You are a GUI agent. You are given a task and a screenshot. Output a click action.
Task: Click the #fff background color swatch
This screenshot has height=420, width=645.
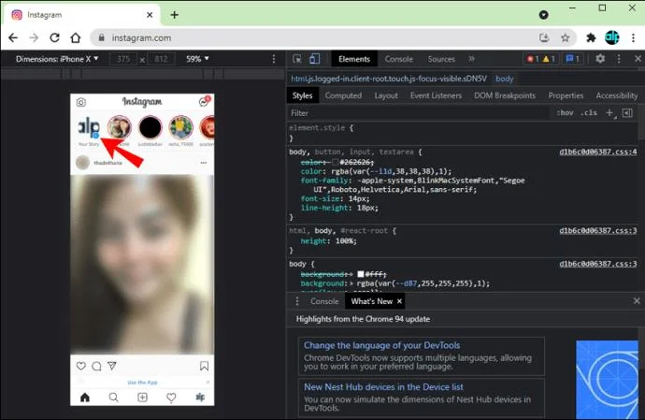(360, 274)
